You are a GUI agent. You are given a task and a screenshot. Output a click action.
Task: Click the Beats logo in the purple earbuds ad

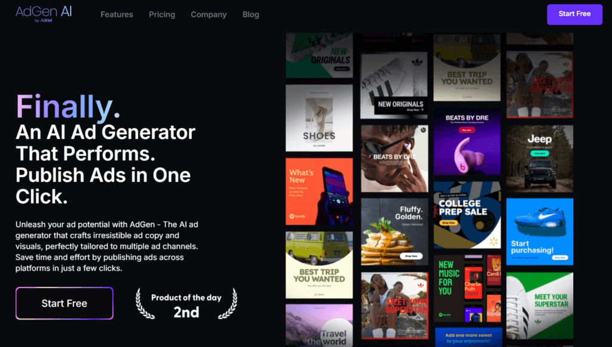[x=463, y=166]
